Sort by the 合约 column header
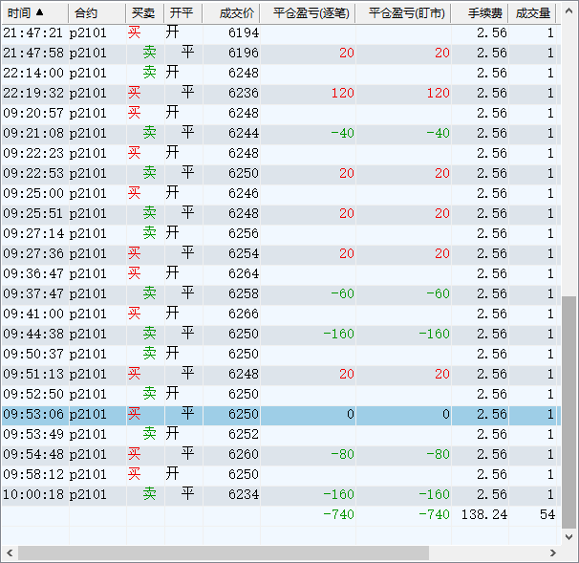Image resolution: width=579 pixels, height=563 pixels. [x=85, y=13]
